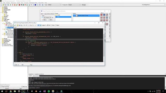Click the Load from file icon in code editor
Screen dimensions: 166x93
coord(18,25)
